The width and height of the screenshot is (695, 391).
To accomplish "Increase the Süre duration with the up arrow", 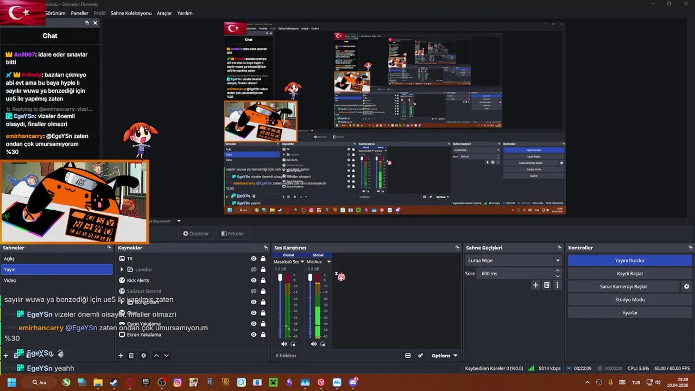I will (x=557, y=271).
